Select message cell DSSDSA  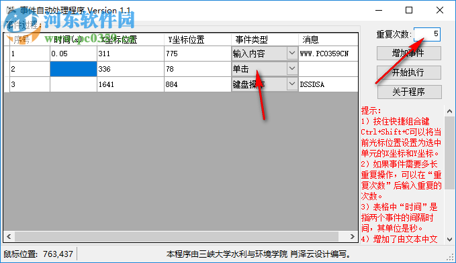(x=328, y=84)
